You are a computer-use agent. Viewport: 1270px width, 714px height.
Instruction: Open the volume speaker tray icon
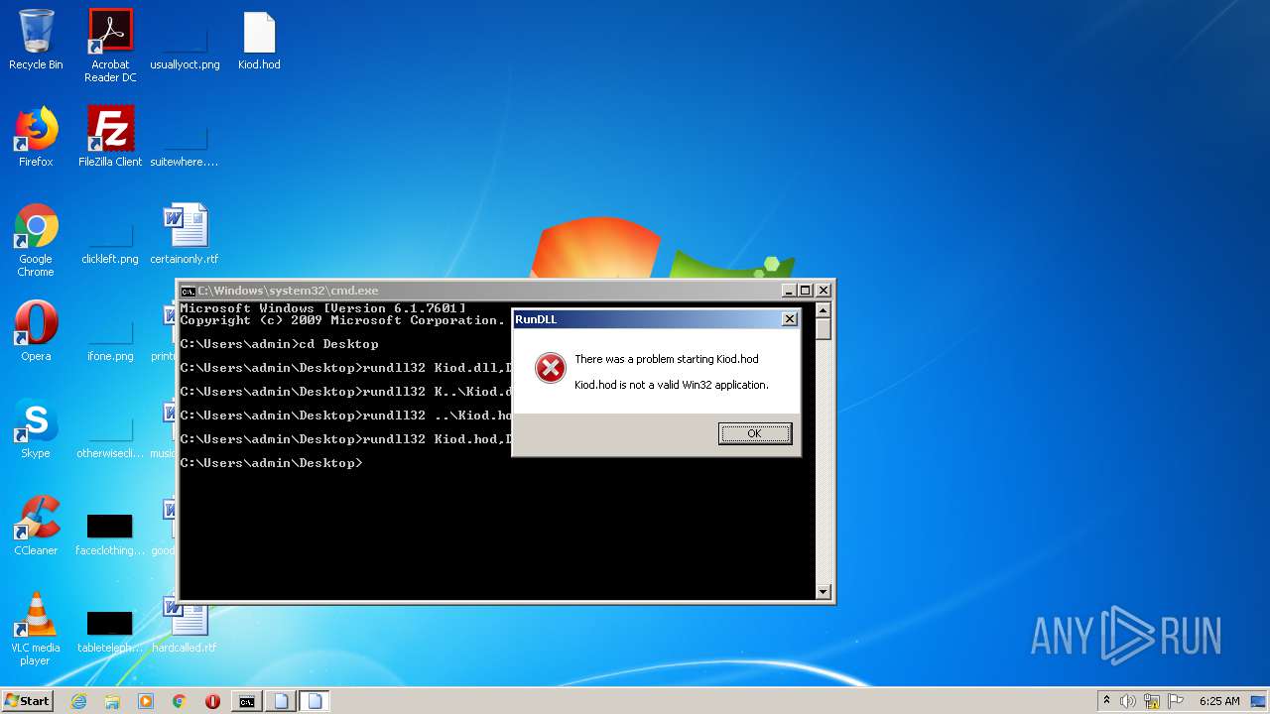[1128, 701]
